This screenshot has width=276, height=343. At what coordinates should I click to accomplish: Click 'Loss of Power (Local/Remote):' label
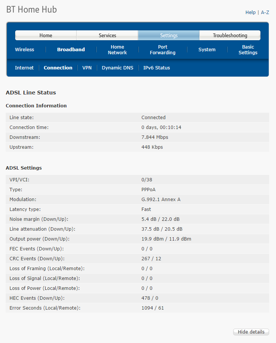[x=45, y=288]
